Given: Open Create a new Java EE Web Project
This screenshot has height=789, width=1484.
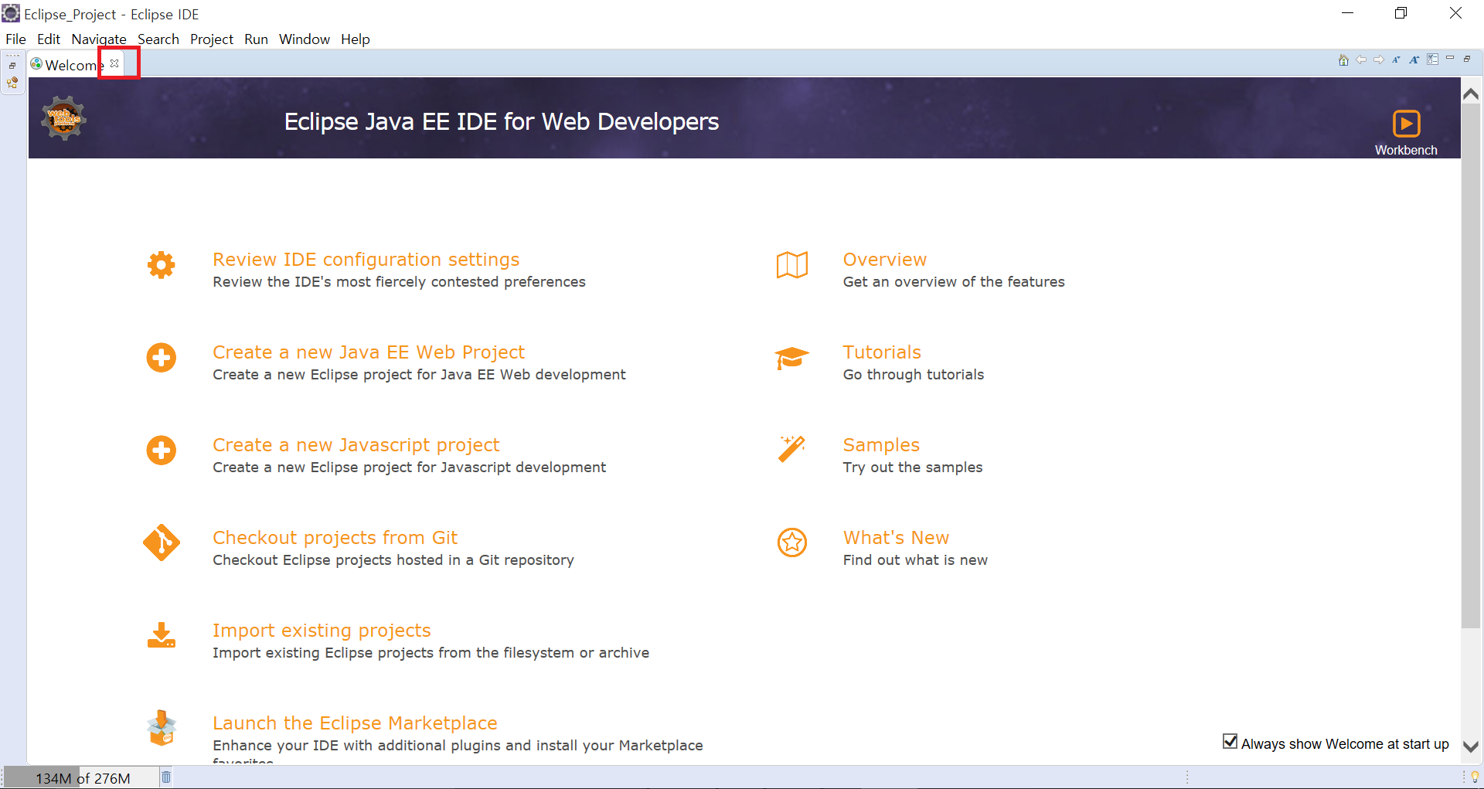Looking at the screenshot, I should pos(369,352).
